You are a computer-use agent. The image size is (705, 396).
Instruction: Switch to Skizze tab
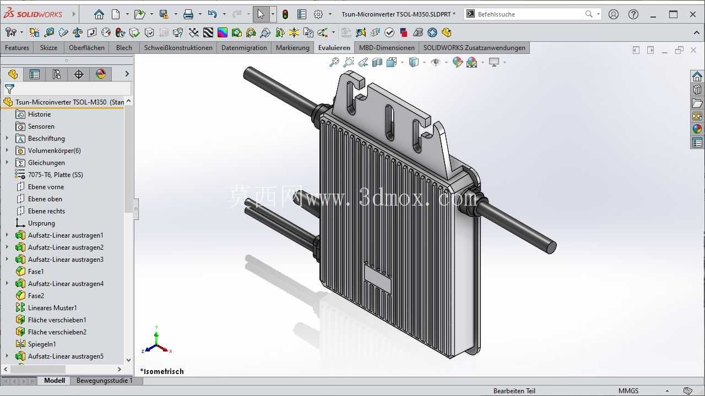point(48,48)
